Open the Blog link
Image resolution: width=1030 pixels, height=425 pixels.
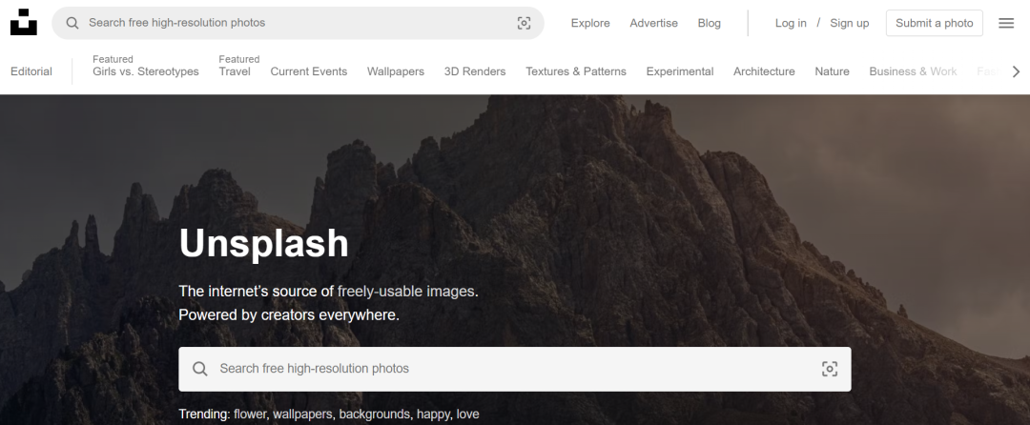coord(709,23)
